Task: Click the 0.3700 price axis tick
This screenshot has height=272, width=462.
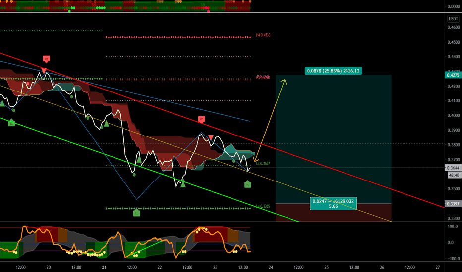Action: (x=453, y=160)
